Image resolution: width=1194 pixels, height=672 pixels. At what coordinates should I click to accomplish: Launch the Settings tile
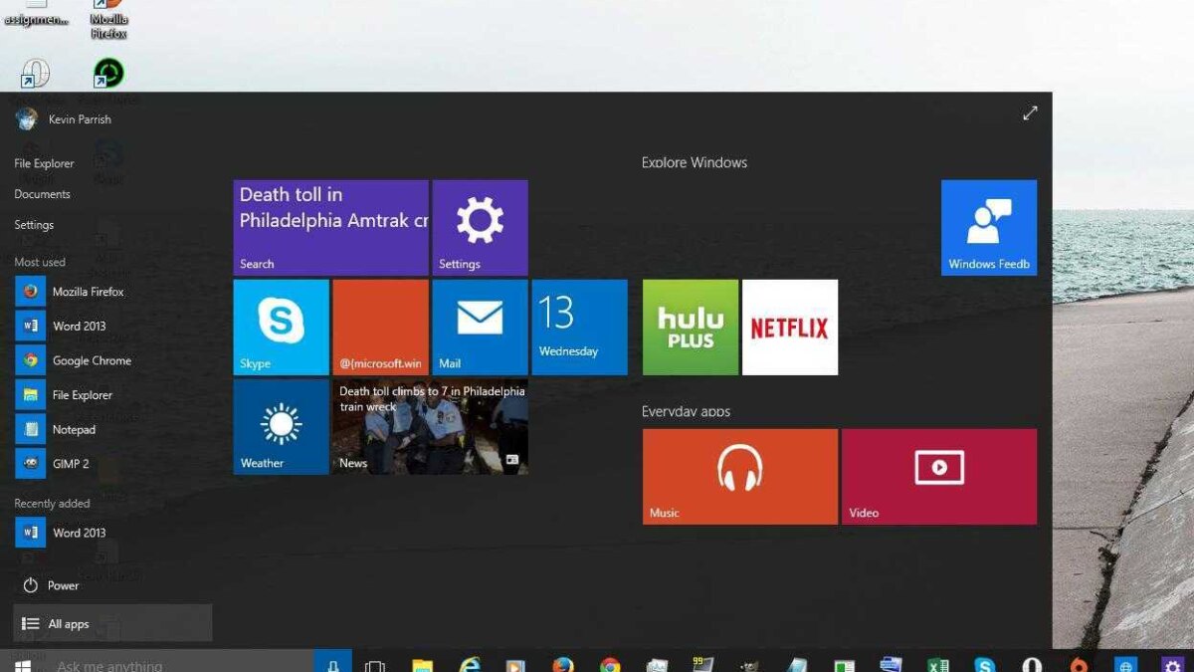[x=480, y=227]
